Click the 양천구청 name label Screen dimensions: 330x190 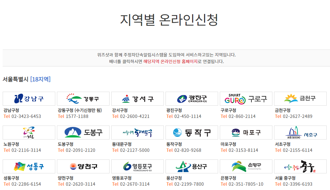coord(66,178)
